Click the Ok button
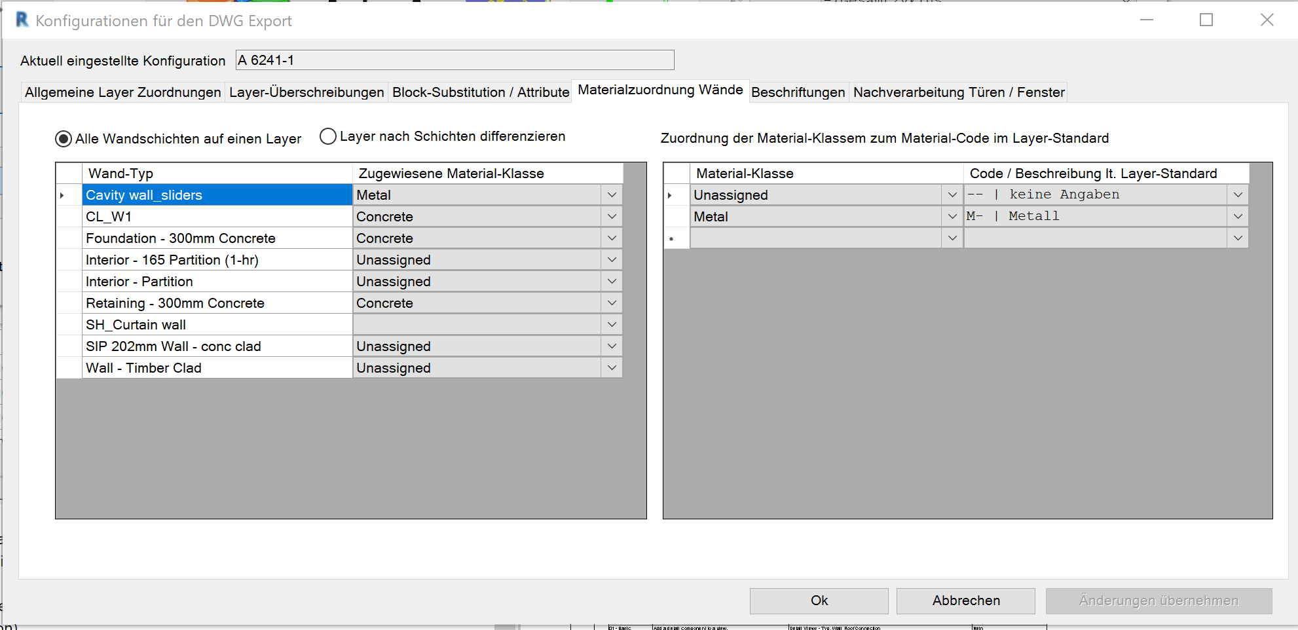The width and height of the screenshot is (1298, 630). (819, 601)
